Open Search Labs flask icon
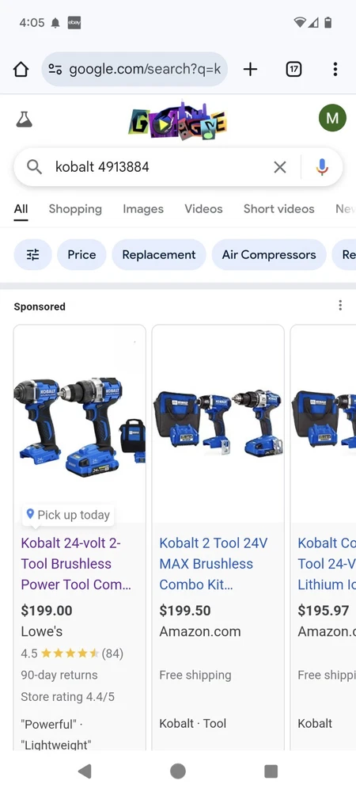This screenshot has width=356, height=792. [25, 120]
